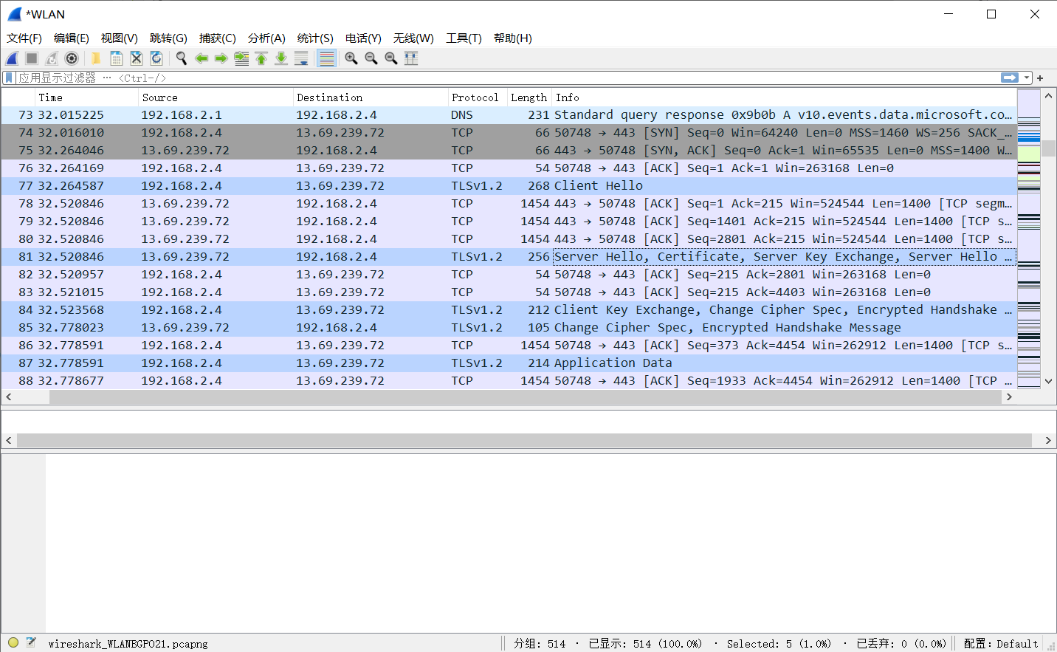Open the 编辑(E) menu
1057x652 pixels.
click(x=72, y=38)
